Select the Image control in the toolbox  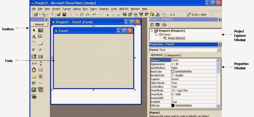(x=34, y=90)
